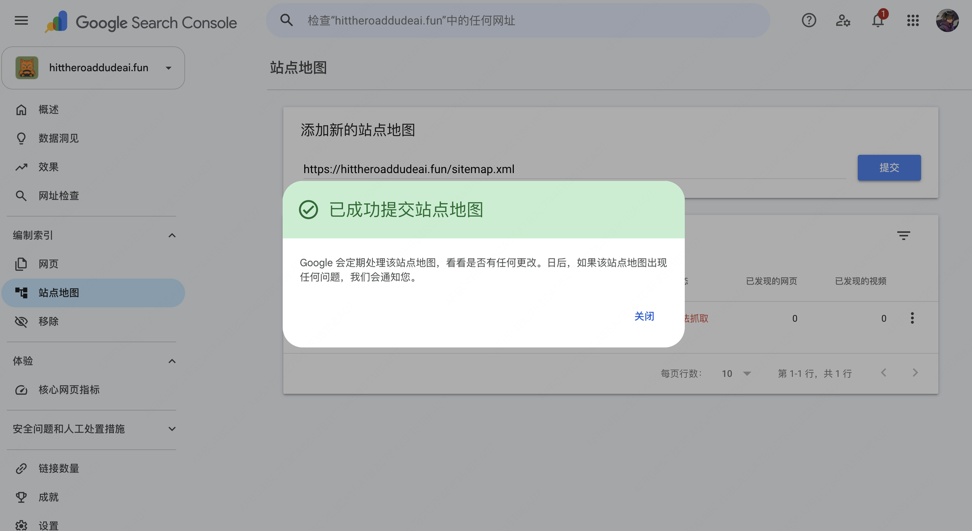Click 关闭 to dismiss dialog
The width and height of the screenshot is (972, 531).
[x=644, y=317]
